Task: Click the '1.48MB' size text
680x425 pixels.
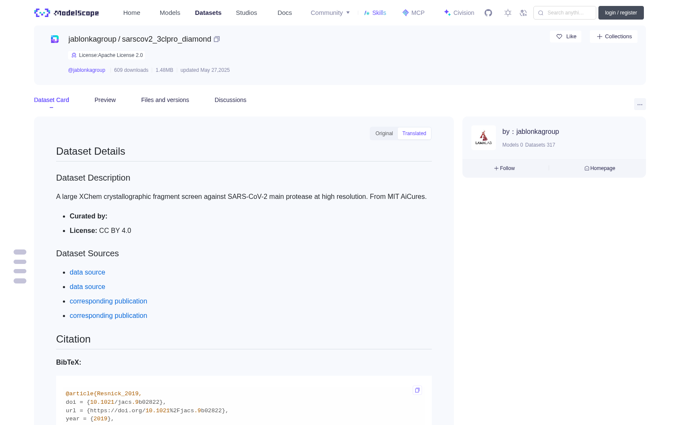Action: 164,70
